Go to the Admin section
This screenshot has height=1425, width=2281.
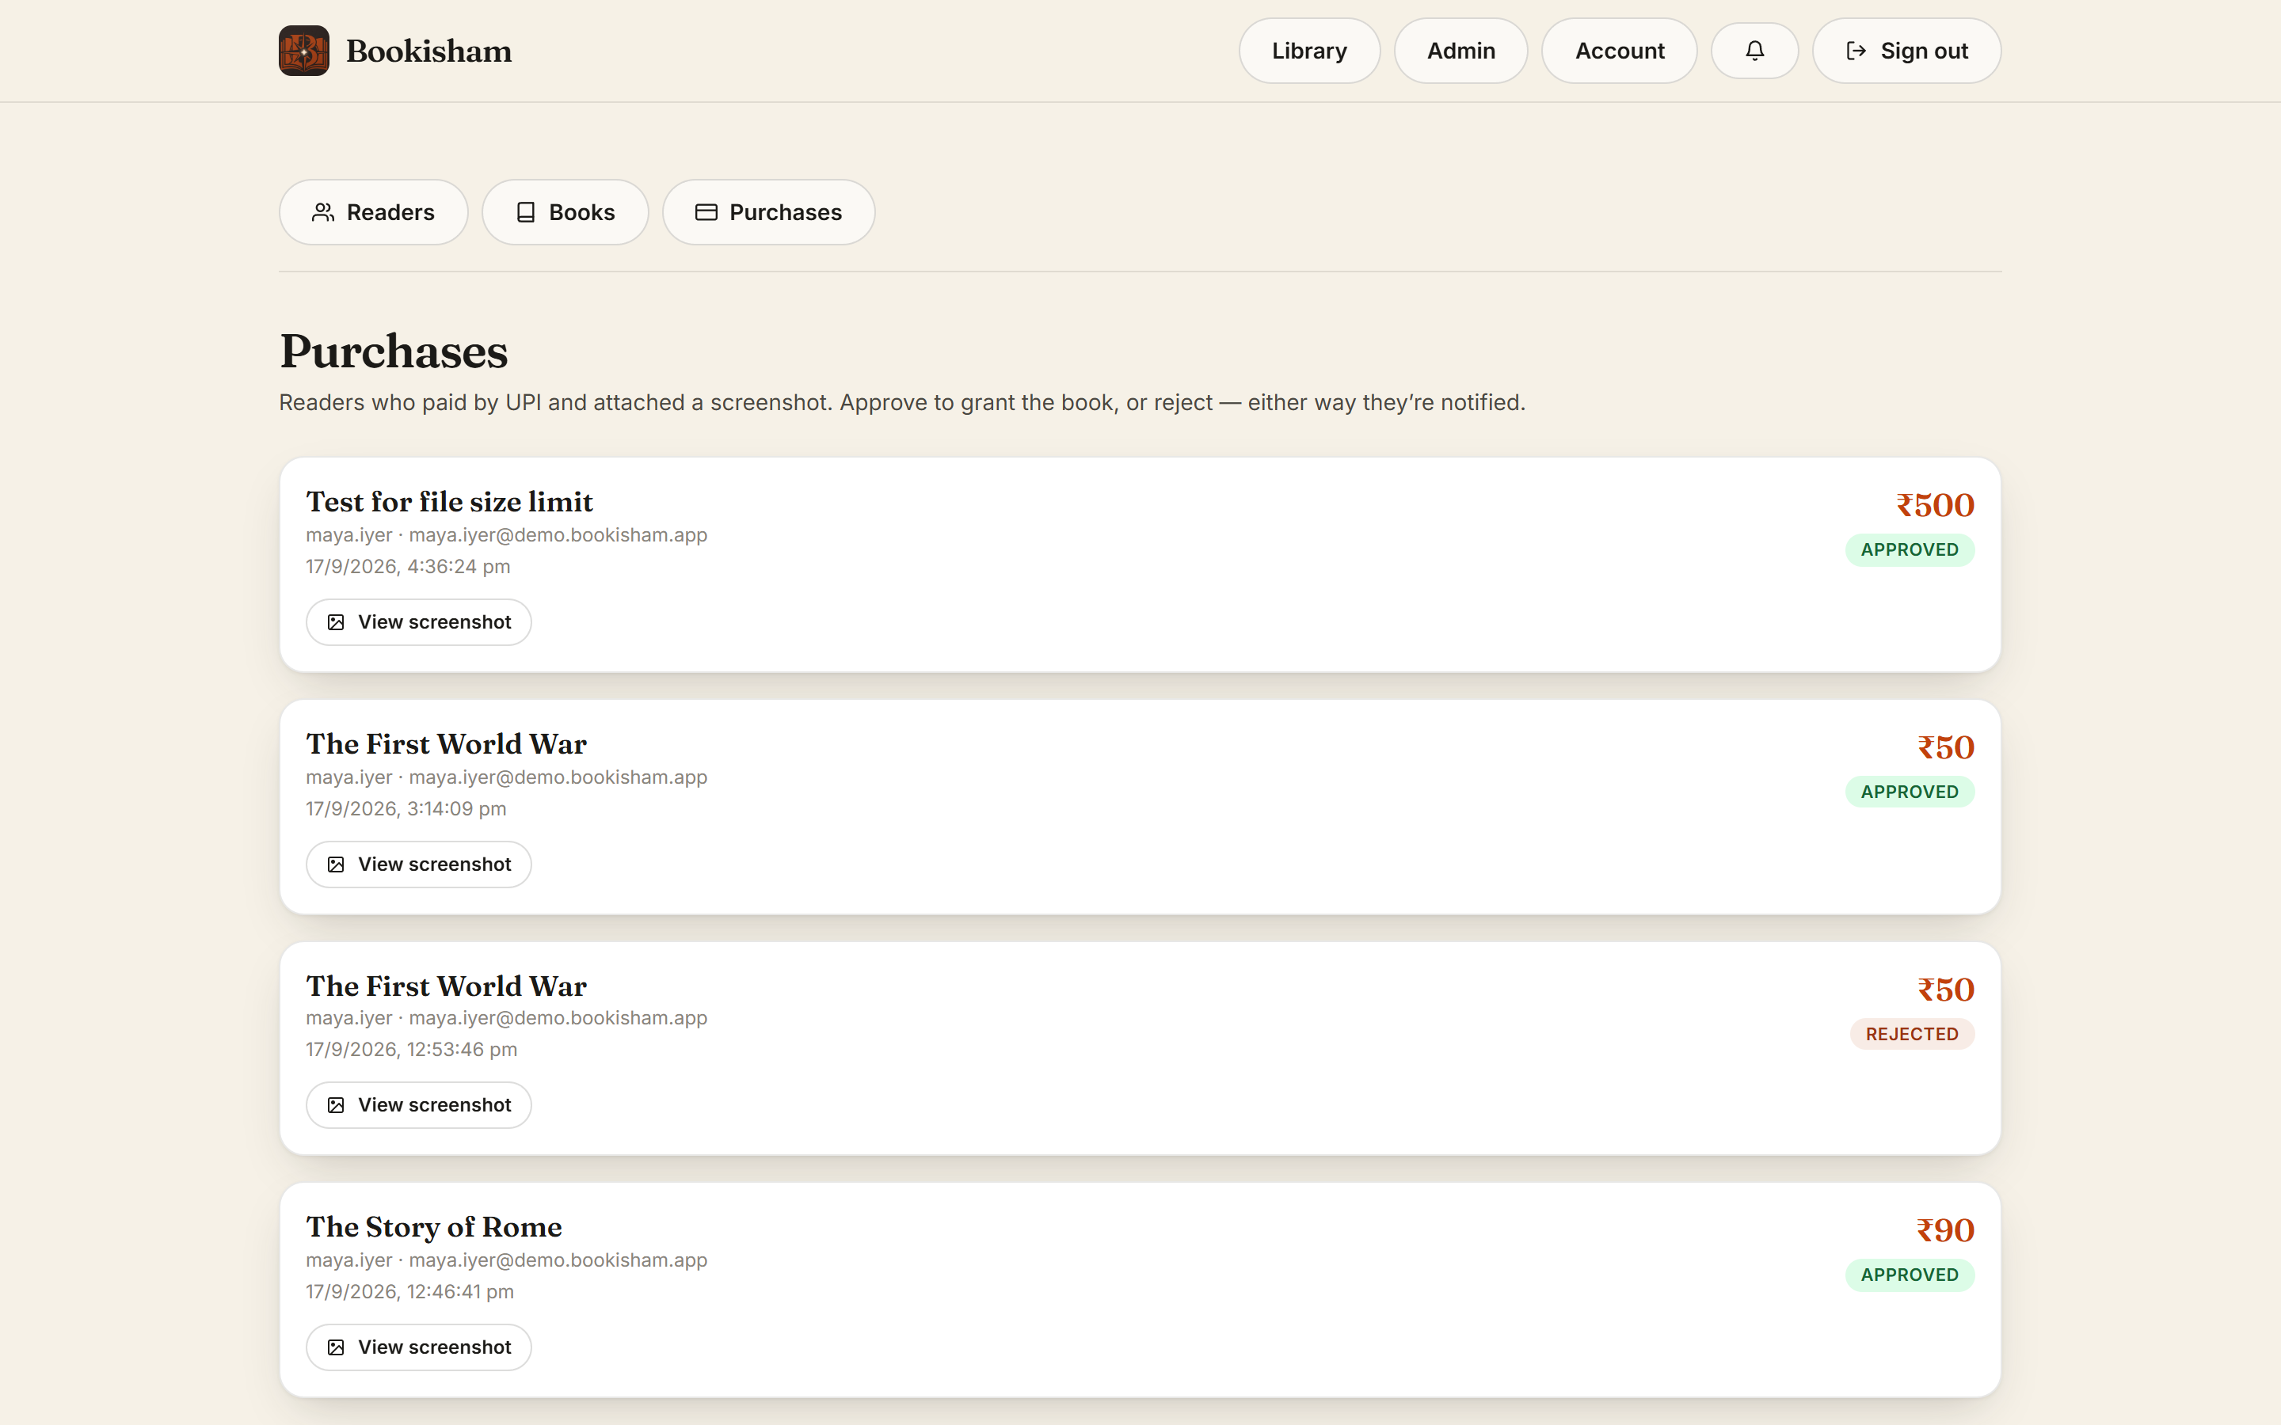1461,51
